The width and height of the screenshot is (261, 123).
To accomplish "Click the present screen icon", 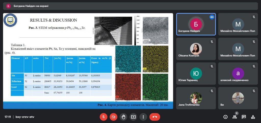I will (133, 117).
